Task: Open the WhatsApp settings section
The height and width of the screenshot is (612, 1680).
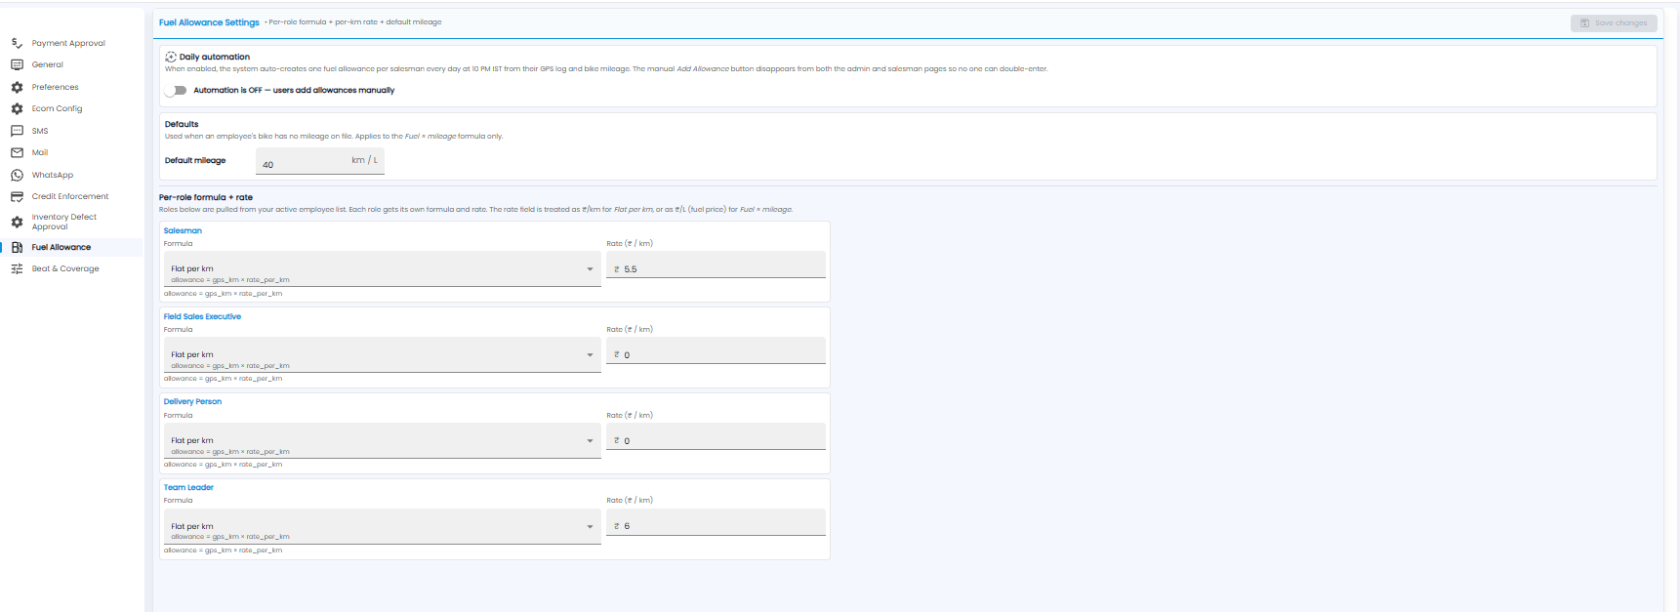Action: [53, 175]
